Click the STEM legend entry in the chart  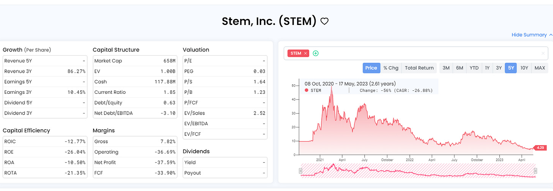[x=313, y=90]
